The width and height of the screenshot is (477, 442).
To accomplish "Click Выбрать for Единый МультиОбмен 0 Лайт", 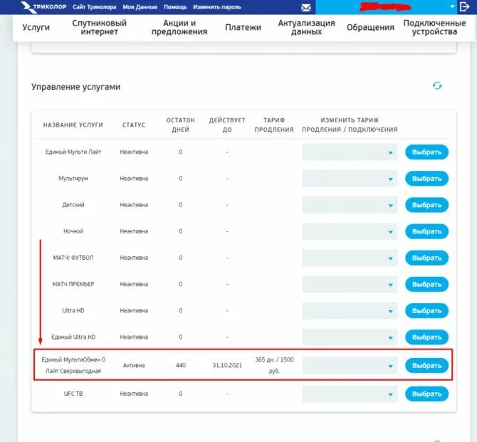I will pyautogui.click(x=426, y=366).
